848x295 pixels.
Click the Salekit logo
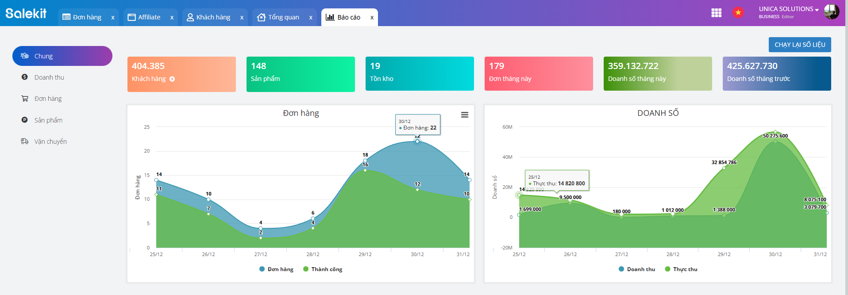26,13
